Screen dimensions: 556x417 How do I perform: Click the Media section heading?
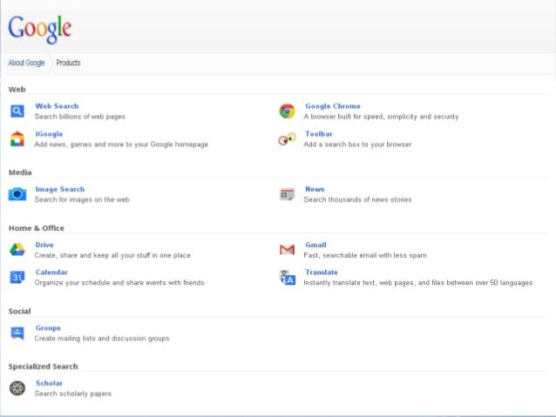point(20,172)
